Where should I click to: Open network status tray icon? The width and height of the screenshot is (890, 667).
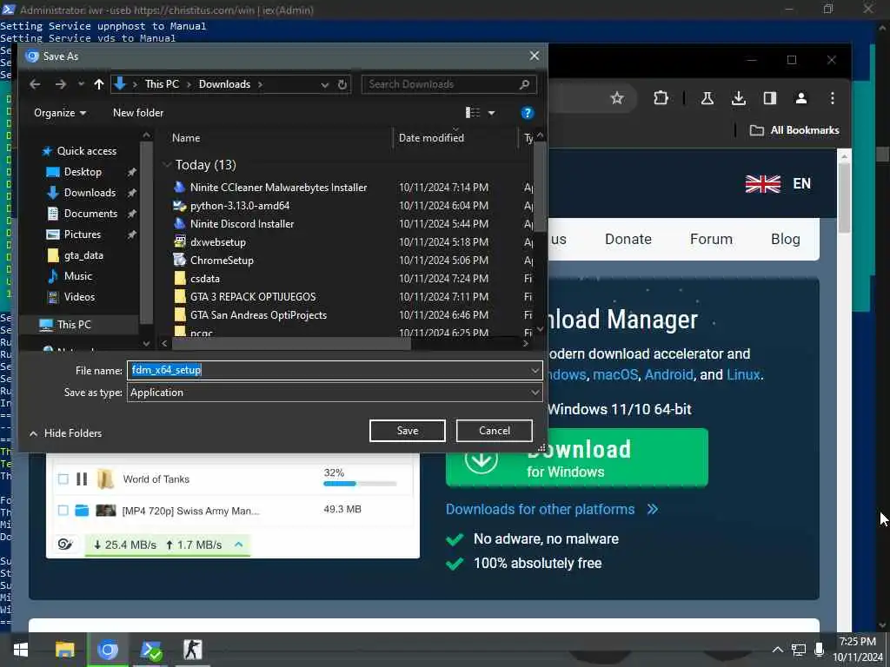(799, 650)
